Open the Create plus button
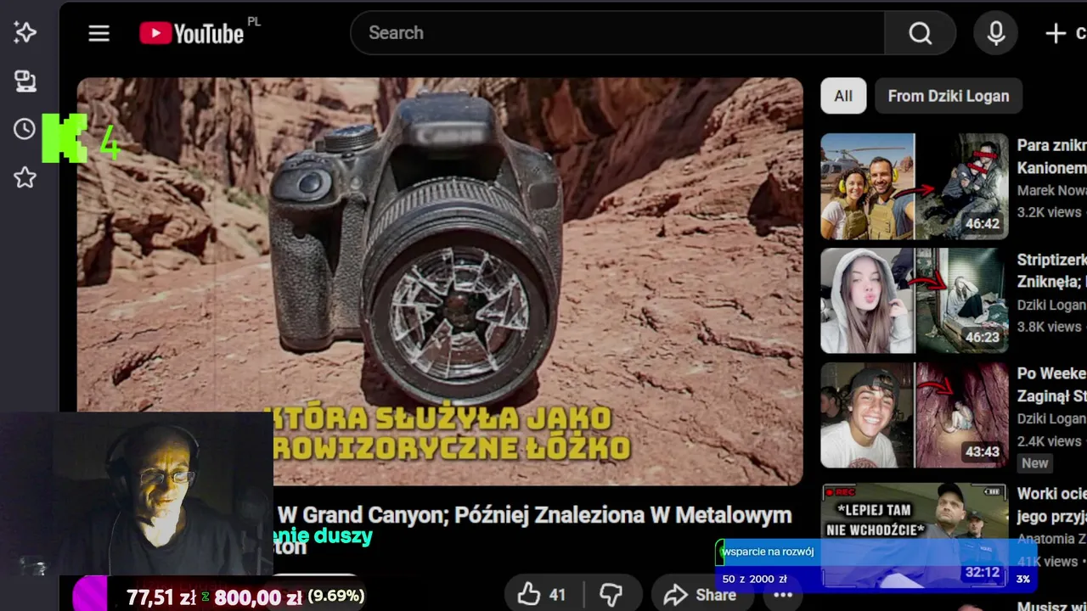The height and width of the screenshot is (611, 1087). pos(1063,33)
